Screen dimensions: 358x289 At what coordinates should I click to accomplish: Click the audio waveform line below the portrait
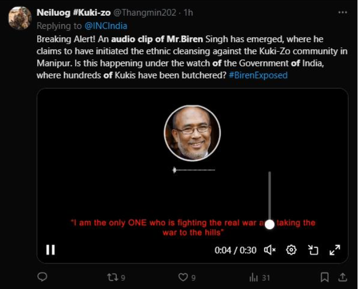coord(194,170)
